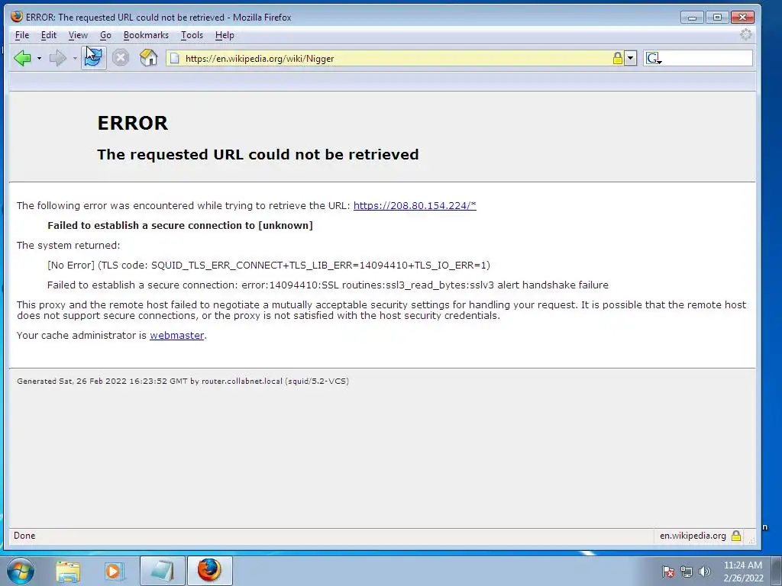Open the View menu
The image size is (782, 586).
[x=78, y=35]
